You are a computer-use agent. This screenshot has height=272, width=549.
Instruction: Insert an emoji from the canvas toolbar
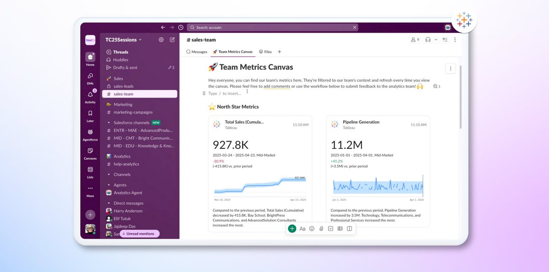tap(312, 229)
